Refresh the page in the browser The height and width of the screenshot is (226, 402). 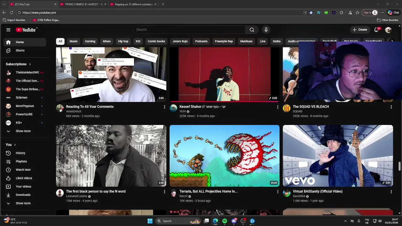[12, 13]
